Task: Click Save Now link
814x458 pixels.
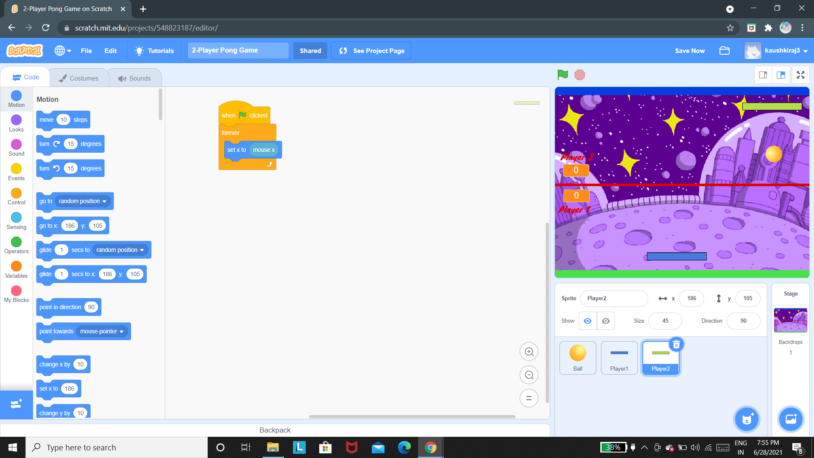Action: click(x=690, y=50)
